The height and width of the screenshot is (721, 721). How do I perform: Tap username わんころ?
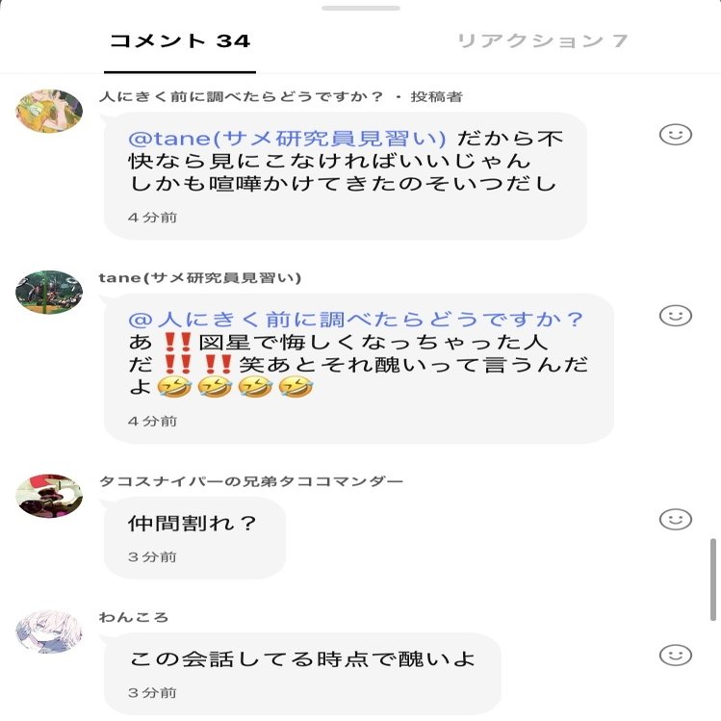[134, 617]
